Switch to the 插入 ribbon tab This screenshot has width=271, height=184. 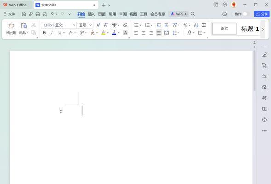point(91,14)
